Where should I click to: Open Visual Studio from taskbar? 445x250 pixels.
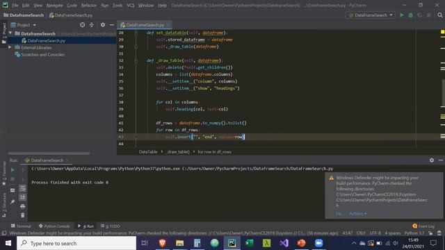pyautogui.click(x=284, y=243)
